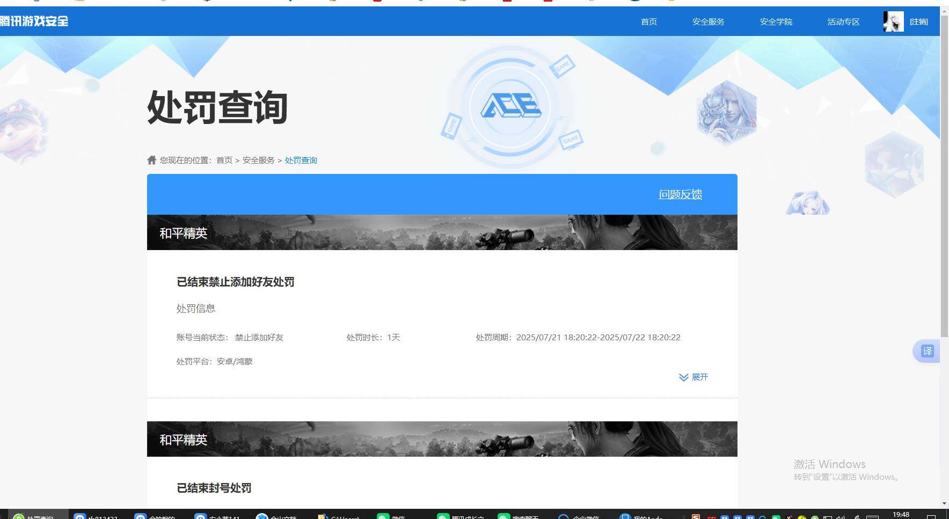This screenshot has height=519, width=949.
Task: Click the 腾讯游戏安全 site logo
Action: [34, 21]
